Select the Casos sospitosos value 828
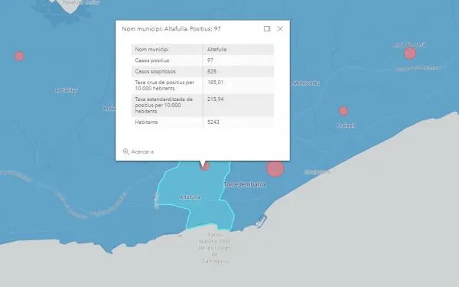 click(212, 71)
